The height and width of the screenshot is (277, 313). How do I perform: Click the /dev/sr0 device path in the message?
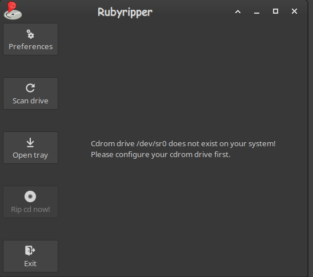pos(151,144)
